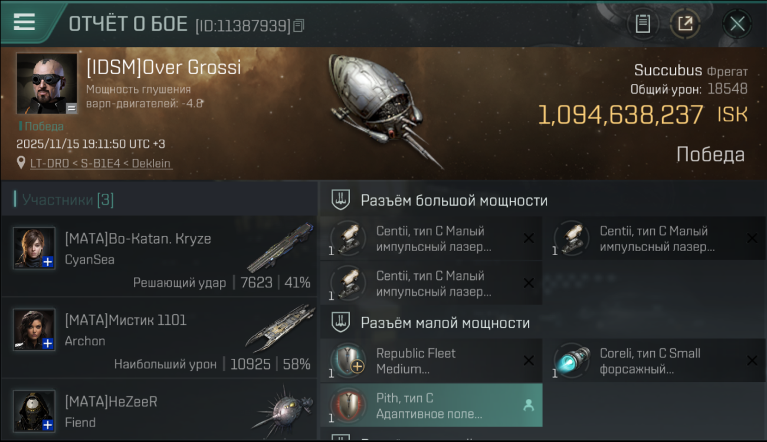Select Bo-Катаn. Kryze participant entry

159,256
